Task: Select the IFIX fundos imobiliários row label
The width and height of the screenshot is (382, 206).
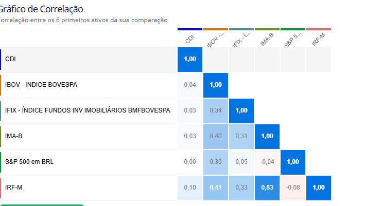Action: 88,110
